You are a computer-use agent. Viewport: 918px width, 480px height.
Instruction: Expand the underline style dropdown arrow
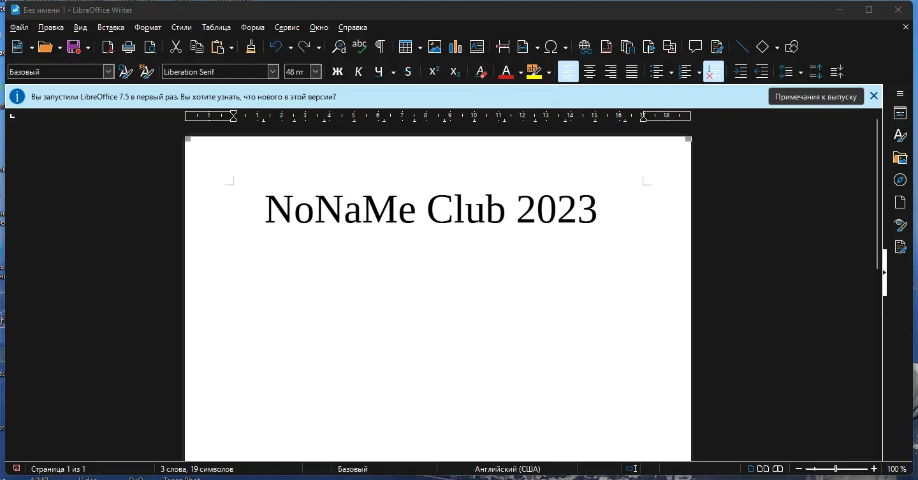tap(393, 72)
